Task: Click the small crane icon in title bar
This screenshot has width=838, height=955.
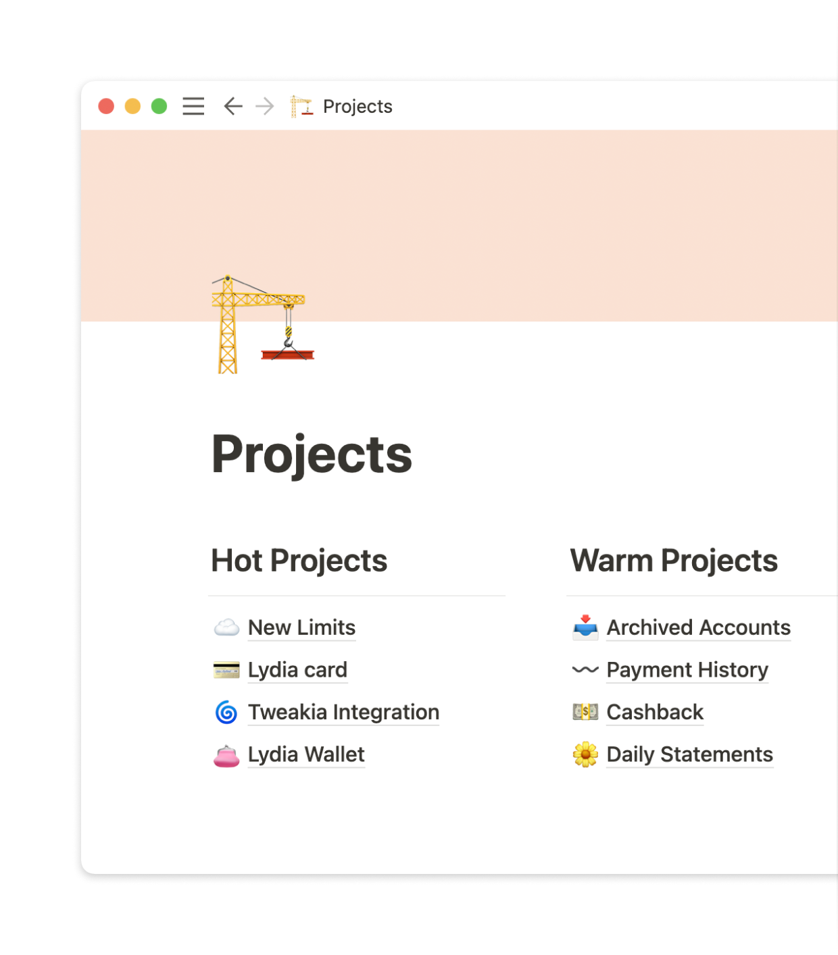Action: (x=301, y=107)
